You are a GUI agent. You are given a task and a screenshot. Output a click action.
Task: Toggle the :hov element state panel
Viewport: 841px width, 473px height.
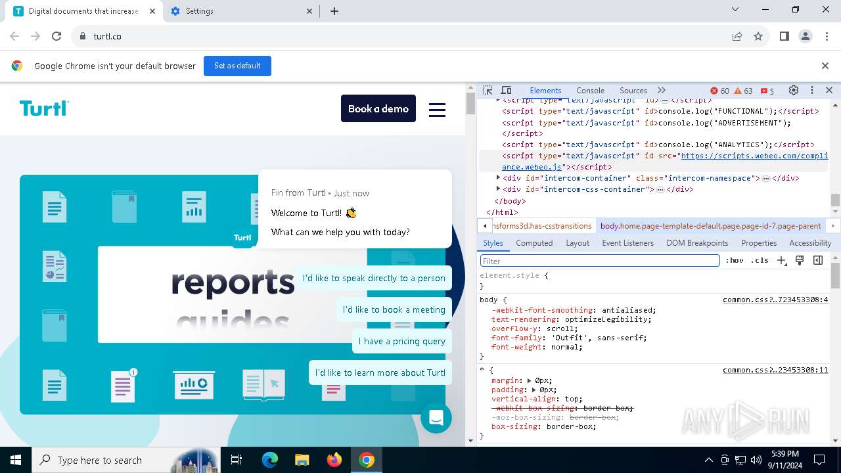tap(735, 261)
